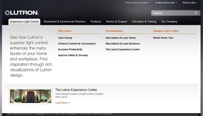Click The Lutron Experience Center promo title
Screen dimensions: 203x116
click(x=76, y=90)
